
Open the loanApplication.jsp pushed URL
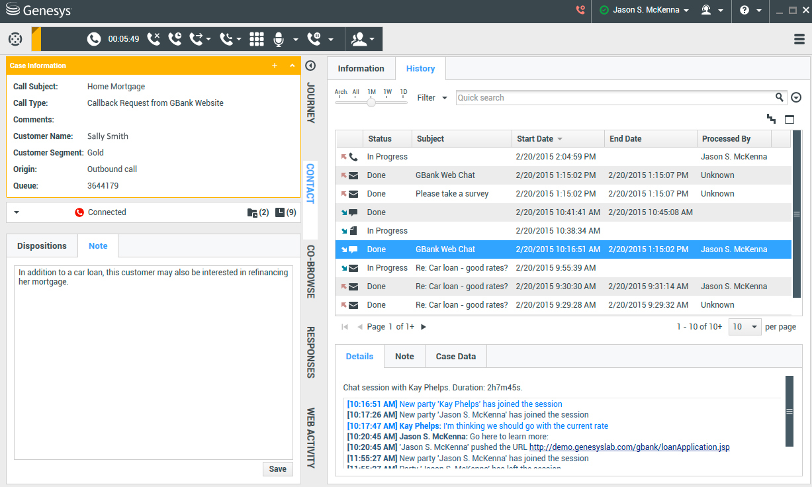(629, 447)
